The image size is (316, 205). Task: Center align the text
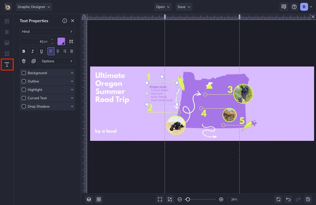pyautogui.click(x=58, y=51)
